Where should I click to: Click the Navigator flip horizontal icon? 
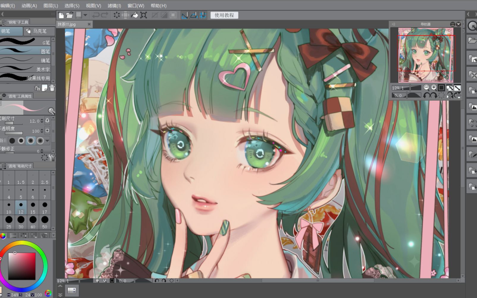tap(450, 95)
